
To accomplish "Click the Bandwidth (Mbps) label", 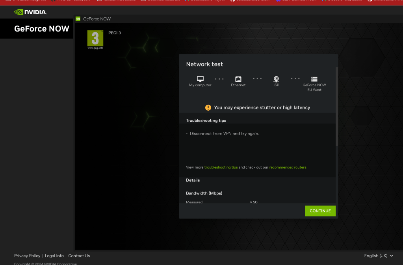I will click(x=204, y=193).
